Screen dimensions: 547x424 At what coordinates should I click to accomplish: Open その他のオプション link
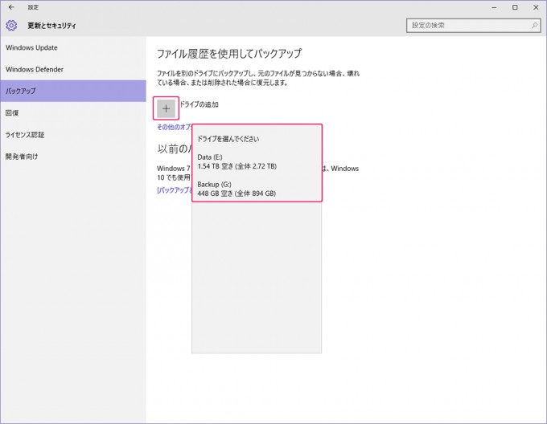click(x=174, y=127)
